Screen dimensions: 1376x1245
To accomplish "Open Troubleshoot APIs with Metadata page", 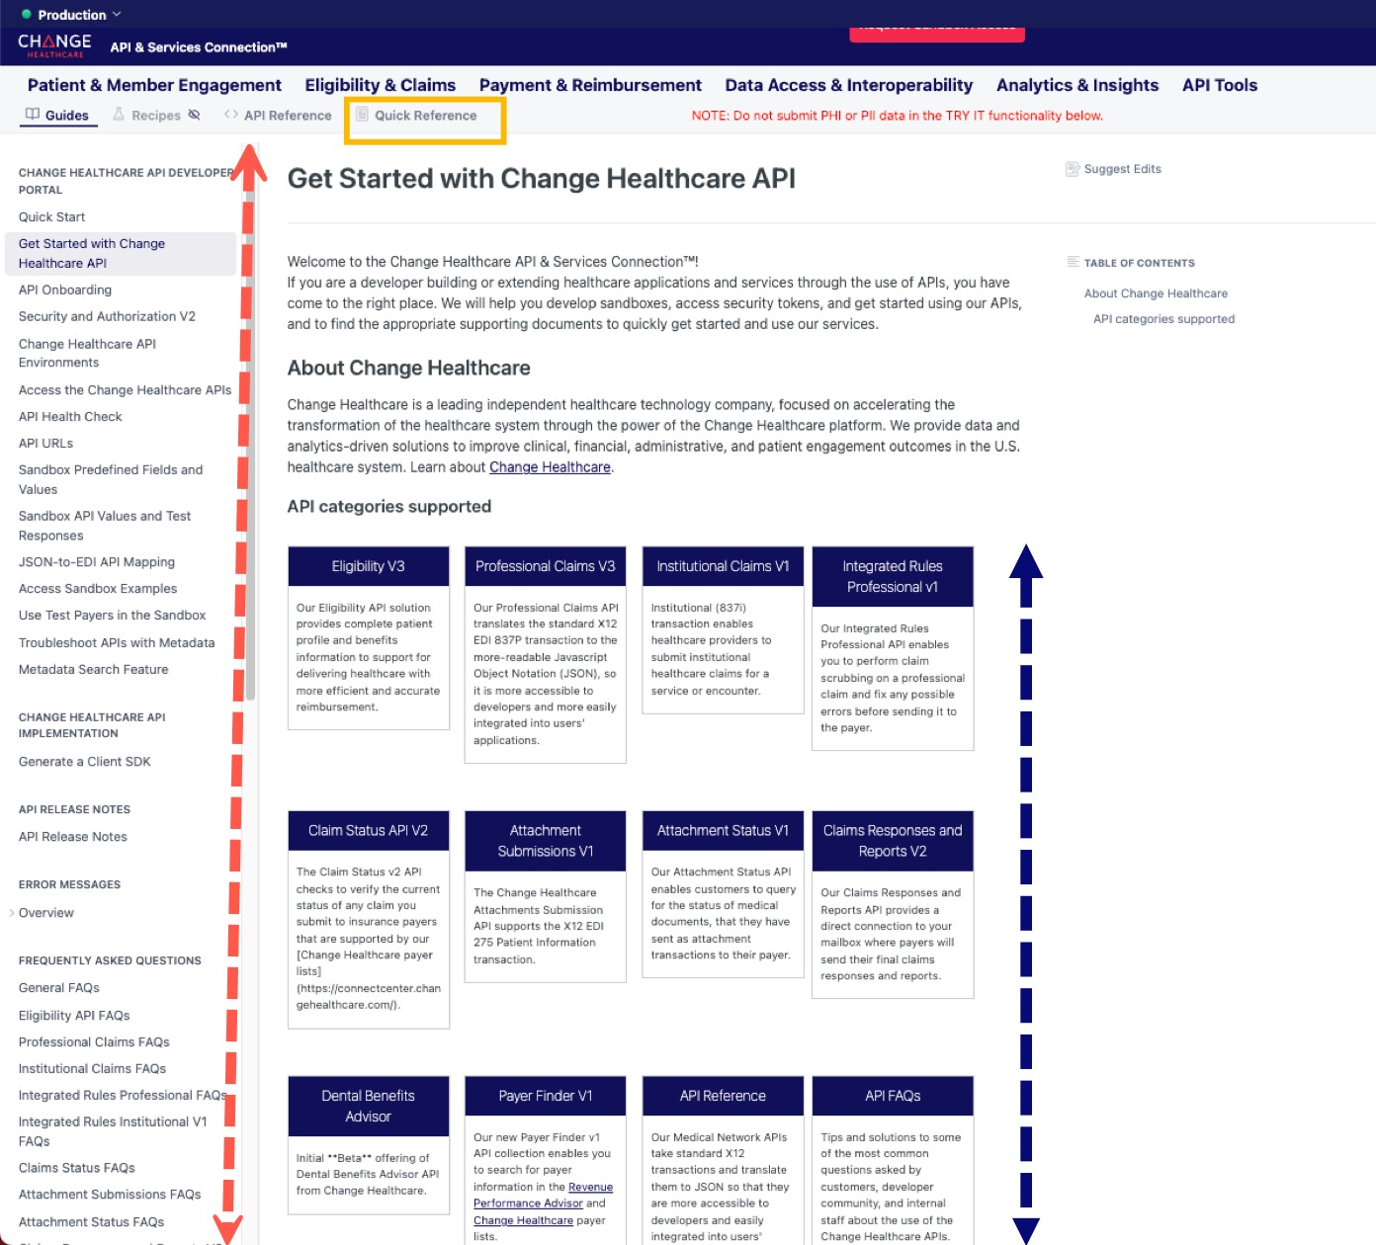I will click(x=117, y=643).
